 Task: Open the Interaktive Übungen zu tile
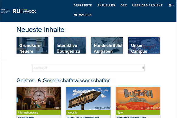click(x=70, y=45)
